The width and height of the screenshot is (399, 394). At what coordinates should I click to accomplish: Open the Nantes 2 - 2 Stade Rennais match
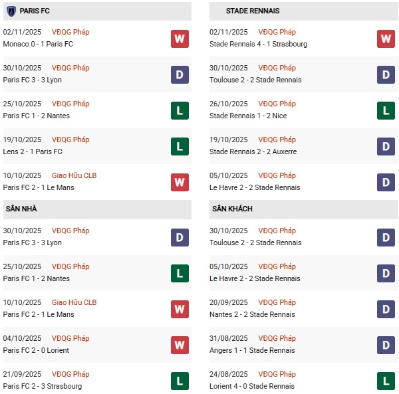point(254,314)
